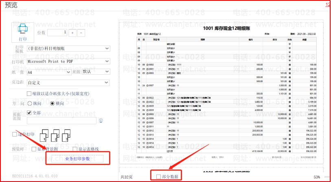
Task: Toggle the 全部 all pages checkbox
Action: pyautogui.click(x=29, y=113)
